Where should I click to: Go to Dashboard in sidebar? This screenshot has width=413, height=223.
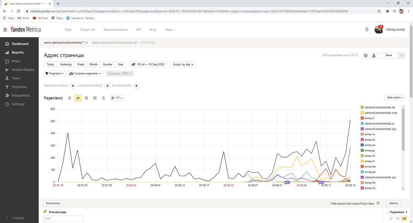[x=19, y=44]
